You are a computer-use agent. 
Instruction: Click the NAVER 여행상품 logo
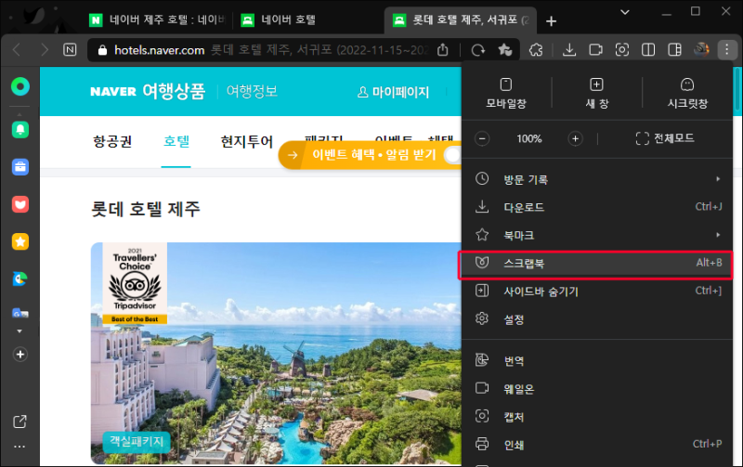[148, 91]
